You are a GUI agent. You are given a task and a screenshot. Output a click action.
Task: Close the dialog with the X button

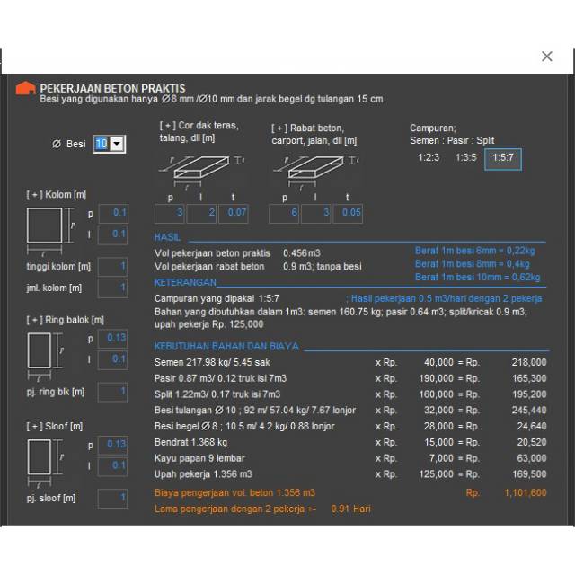click(547, 57)
